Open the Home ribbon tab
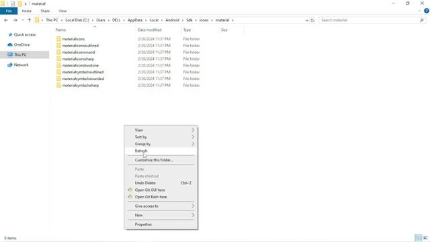The height and width of the screenshot is (242, 430). point(27,11)
